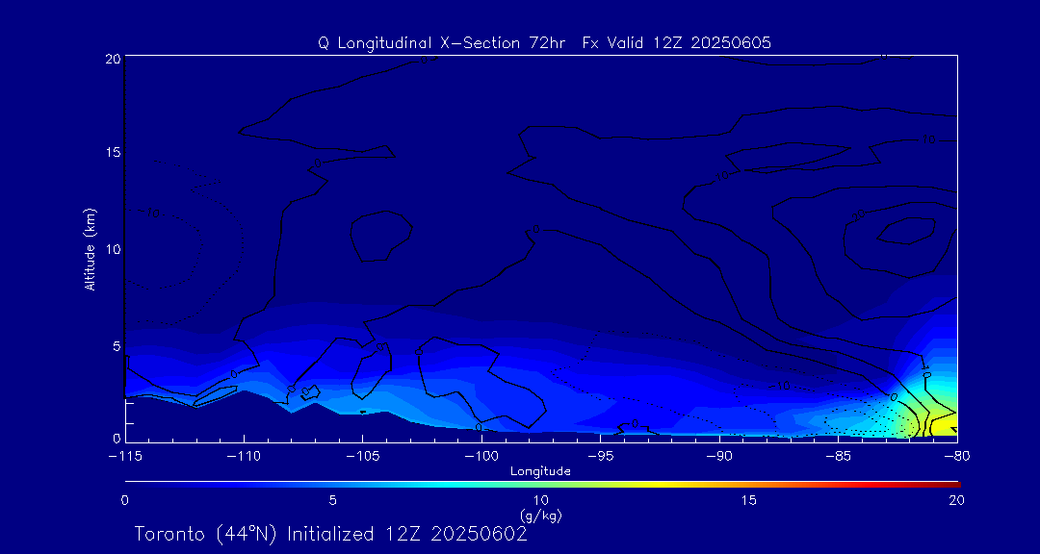
Task: Click the "-10" dotted contour label near longitude -87
Action: pos(779,386)
